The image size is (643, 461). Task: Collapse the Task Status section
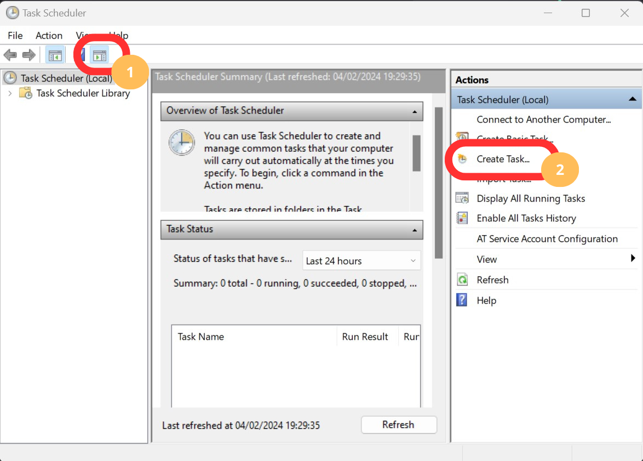click(414, 230)
